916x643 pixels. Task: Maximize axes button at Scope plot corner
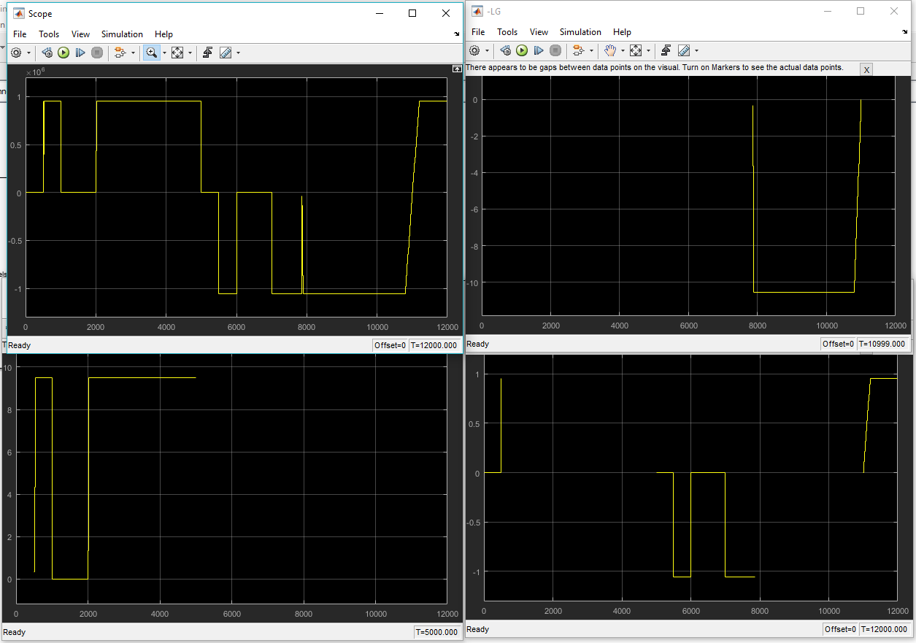pyautogui.click(x=457, y=69)
